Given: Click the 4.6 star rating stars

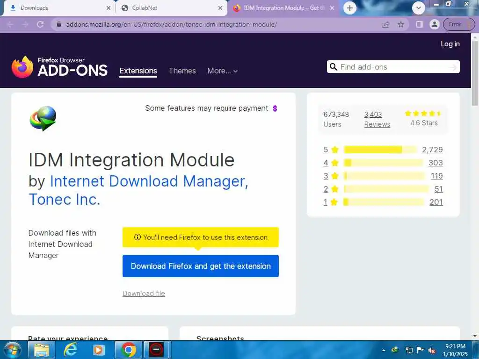Looking at the screenshot, I should (423, 114).
